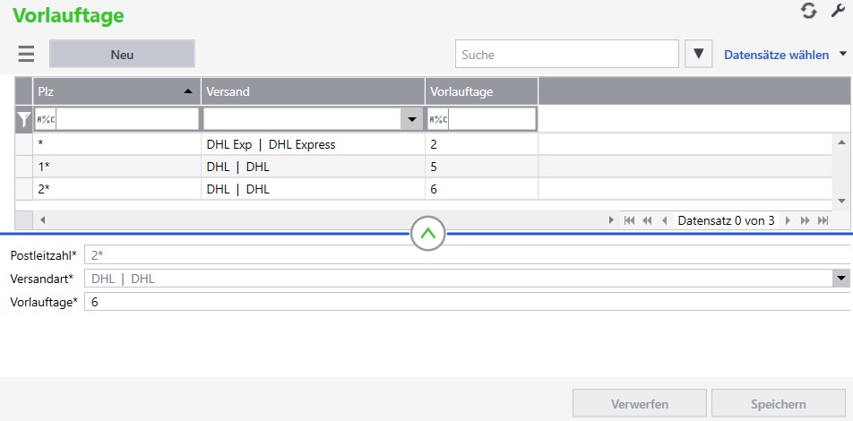
Task: Click the refresh icon at top right
Action: point(809,11)
